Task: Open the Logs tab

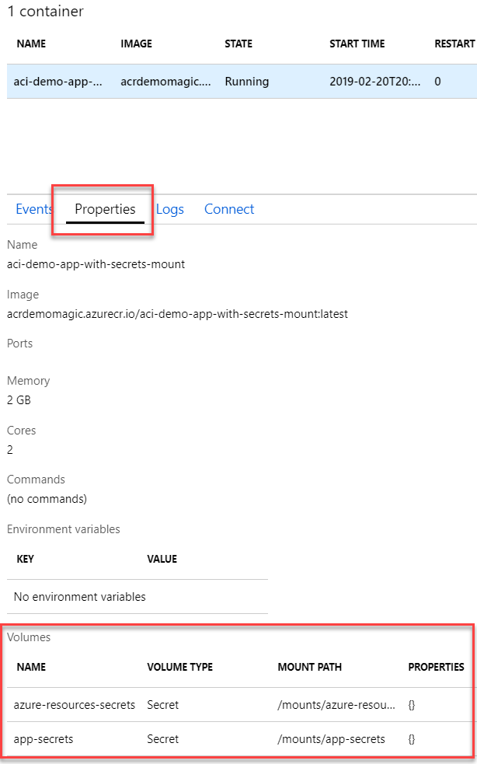Action: (170, 209)
